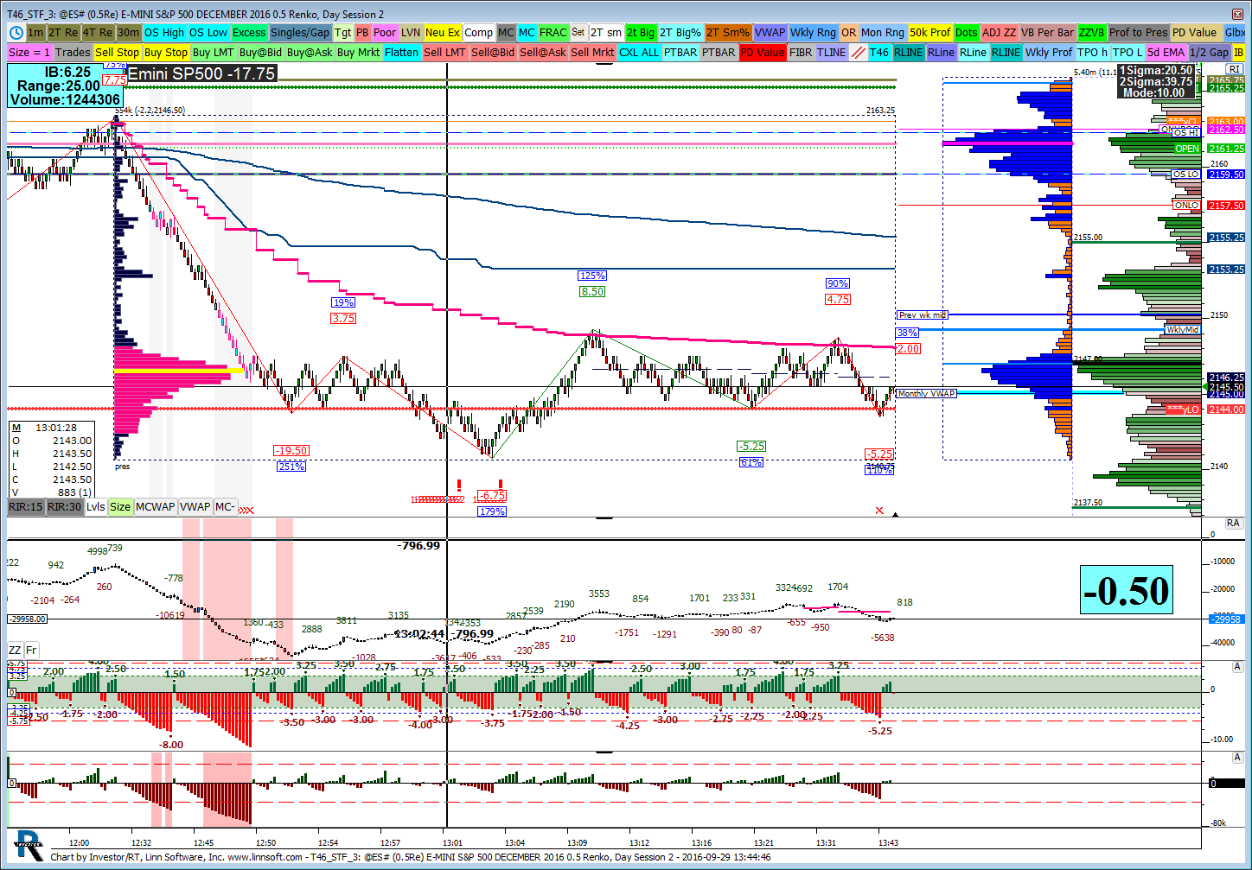
Task: Flatten the open position
Action: coord(402,53)
